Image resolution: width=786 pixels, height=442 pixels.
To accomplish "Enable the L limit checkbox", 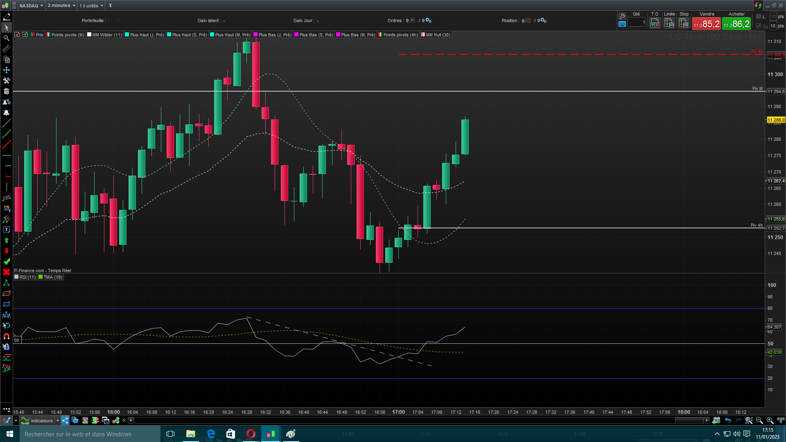I will 759,17.
